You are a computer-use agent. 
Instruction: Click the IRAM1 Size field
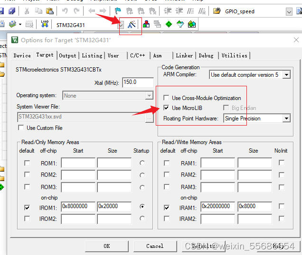click(255, 206)
